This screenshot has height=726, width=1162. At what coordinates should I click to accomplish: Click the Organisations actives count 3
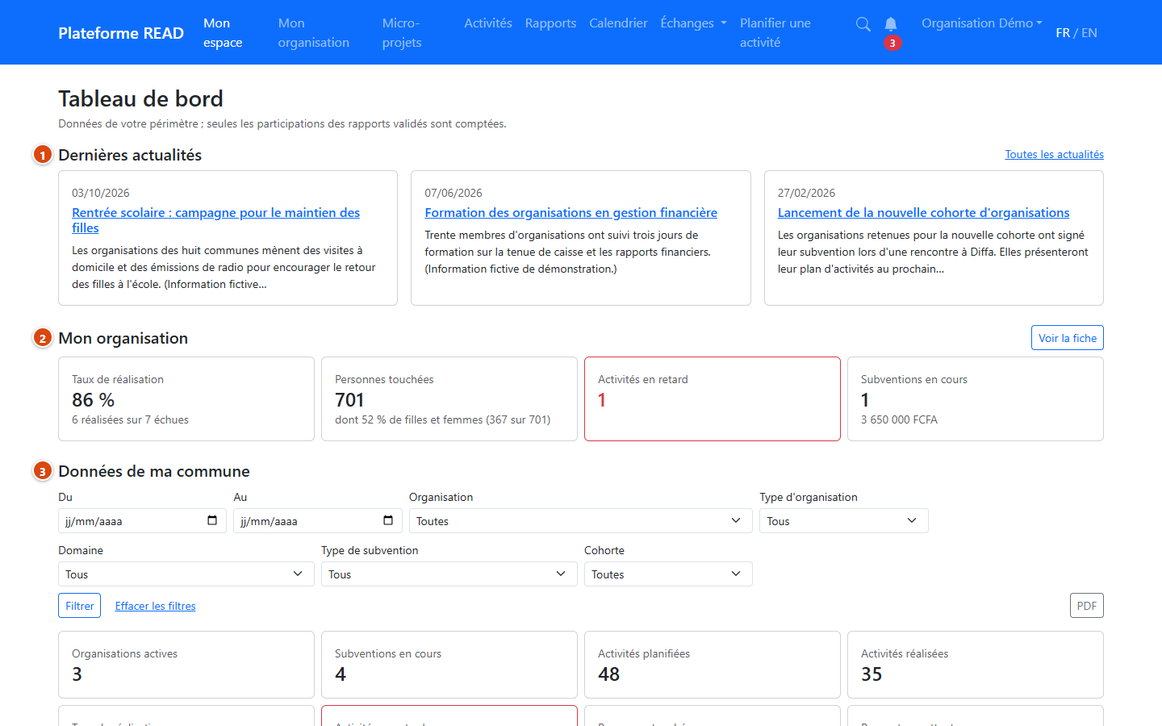click(x=77, y=674)
